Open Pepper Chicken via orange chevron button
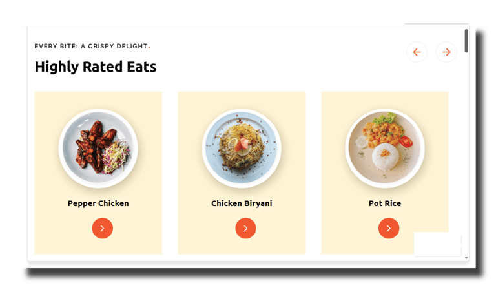The height and width of the screenshot is (292, 496). 102,228
